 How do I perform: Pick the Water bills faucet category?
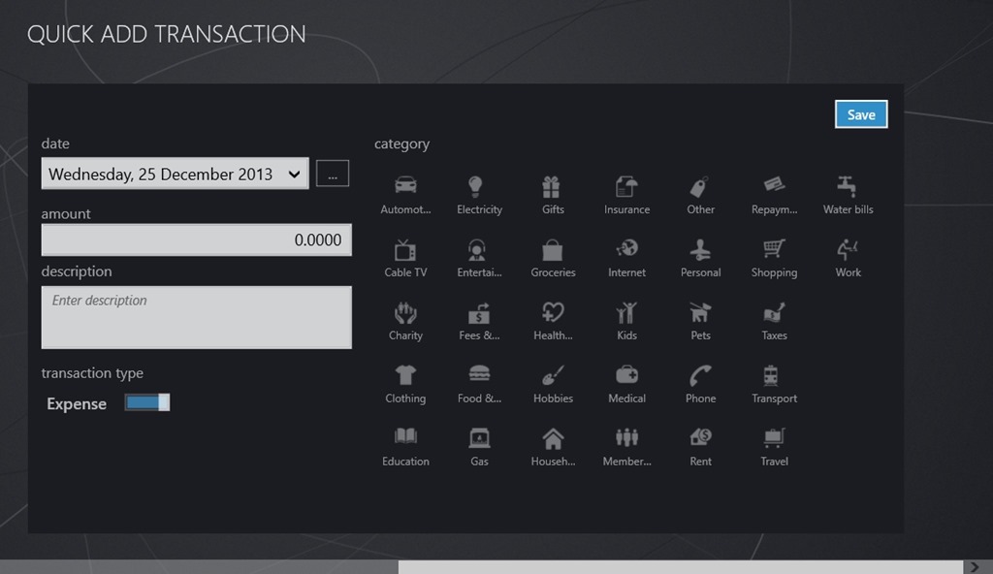tap(847, 186)
